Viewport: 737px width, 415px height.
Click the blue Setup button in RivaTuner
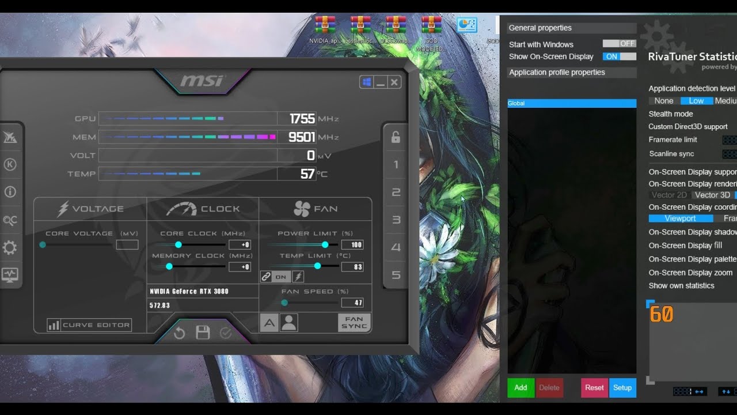(622, 388)
